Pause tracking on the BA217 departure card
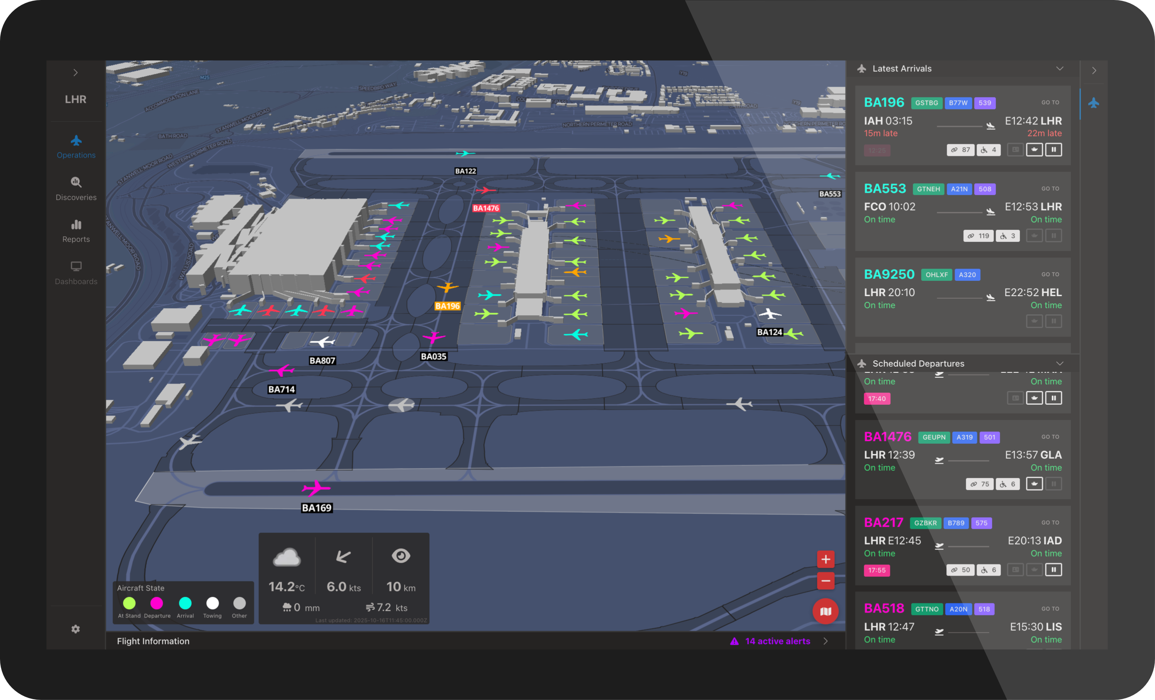This screenshot has height=700, width=1155. (x=1054, y=569)
